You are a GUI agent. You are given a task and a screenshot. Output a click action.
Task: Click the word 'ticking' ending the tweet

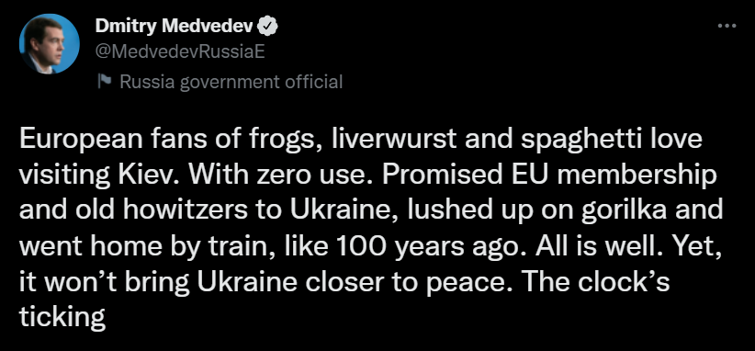(62, 318)
